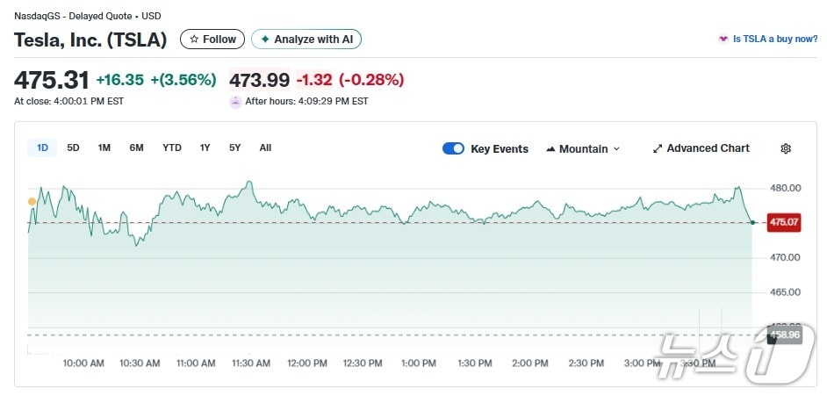This screenshot has height=396, width=827.
Task: Click the Advanced Chart expand arrows icon
Action: 658,148
